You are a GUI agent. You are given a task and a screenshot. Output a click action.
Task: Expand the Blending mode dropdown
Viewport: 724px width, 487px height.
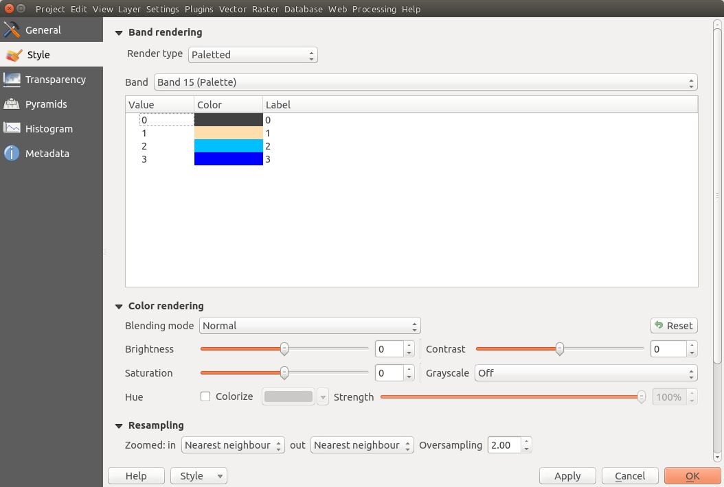310,326
